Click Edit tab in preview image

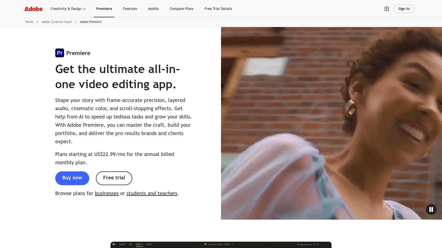(x=130, y=244)
